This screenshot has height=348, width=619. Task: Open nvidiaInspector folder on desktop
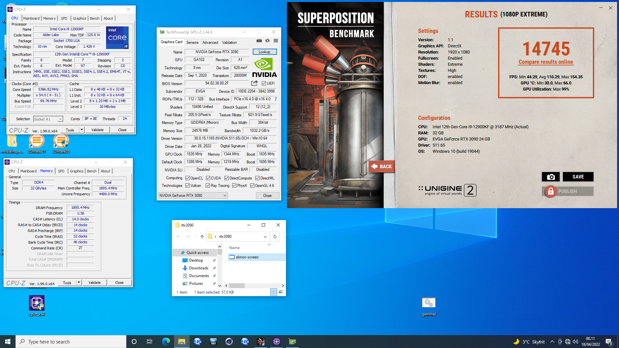[x=12, y=144]
